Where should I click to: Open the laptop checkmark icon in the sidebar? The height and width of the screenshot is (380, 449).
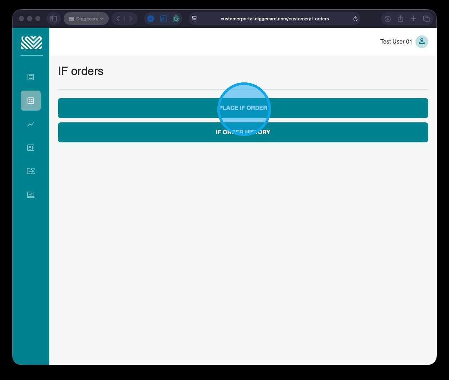(31, 195)
